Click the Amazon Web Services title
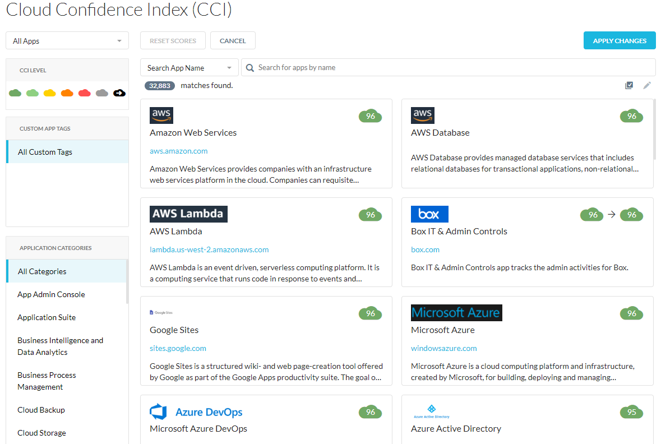Image resolution: width=661 pixels, height=444 pixels. click(193, 132)
